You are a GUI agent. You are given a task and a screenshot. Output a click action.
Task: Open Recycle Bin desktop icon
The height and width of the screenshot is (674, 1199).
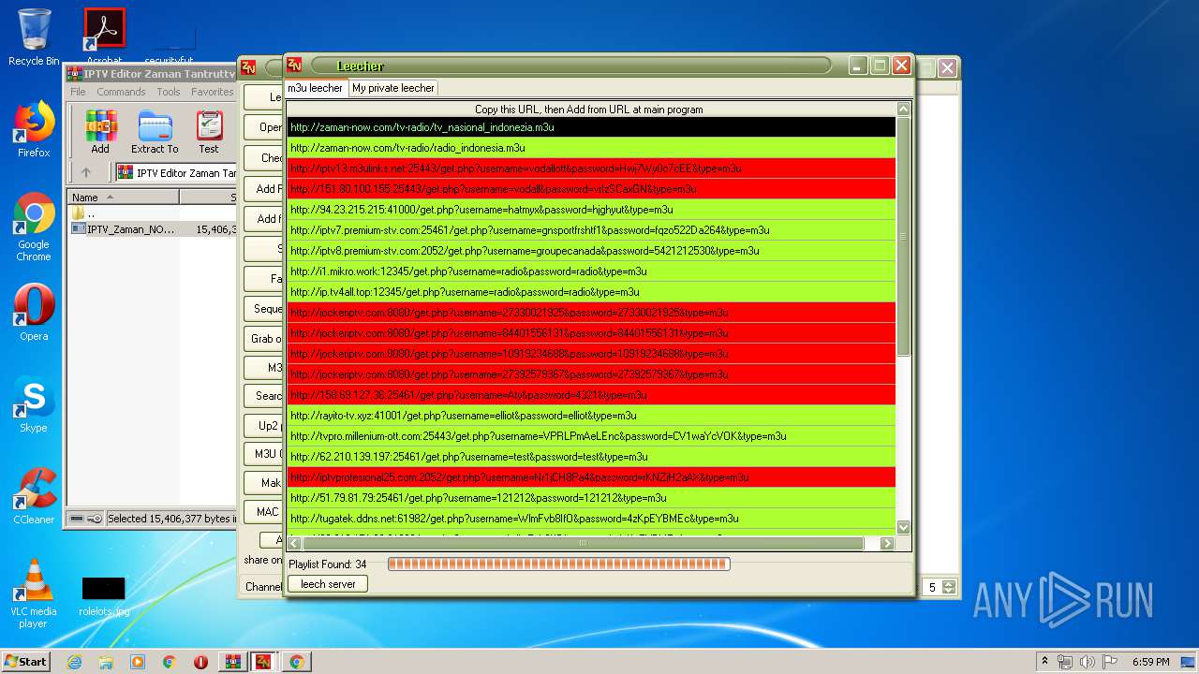tap(34, 37)
